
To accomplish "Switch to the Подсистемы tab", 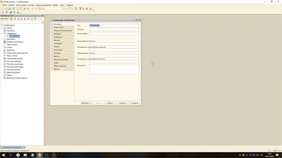I will [x=63, y=27].
